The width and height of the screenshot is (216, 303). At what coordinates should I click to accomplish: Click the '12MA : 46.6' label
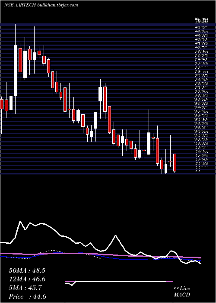click(x=27, y=279)
